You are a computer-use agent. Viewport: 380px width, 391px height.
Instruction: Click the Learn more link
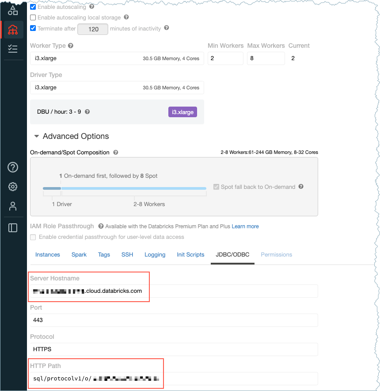(245, 226)
